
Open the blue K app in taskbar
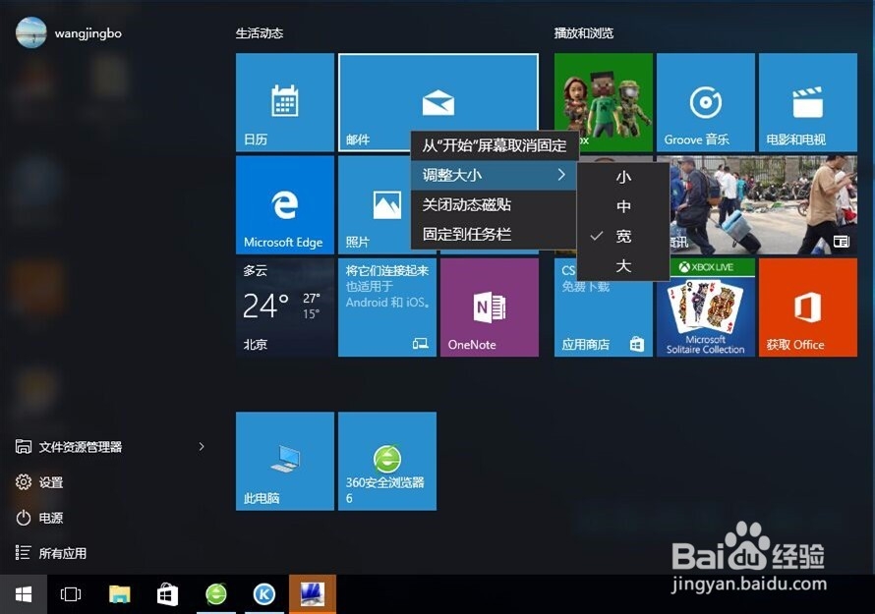[x=264, y=594]
